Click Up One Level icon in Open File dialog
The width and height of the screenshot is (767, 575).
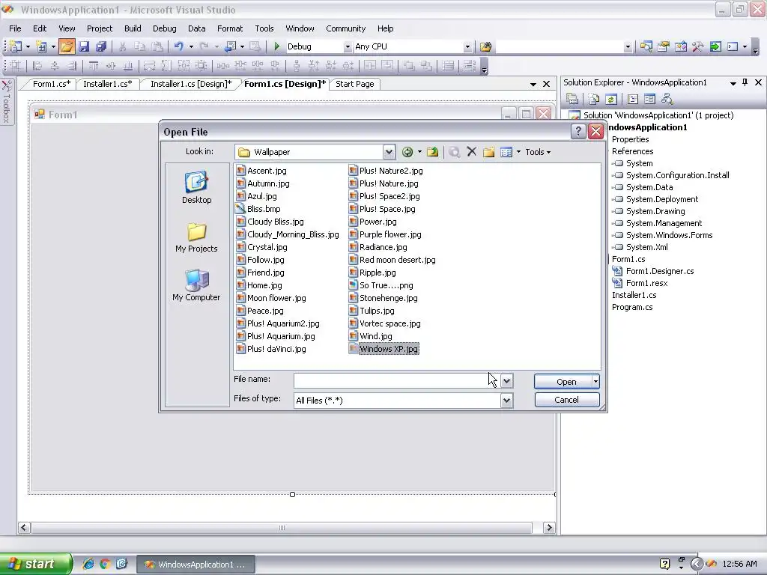432,152
